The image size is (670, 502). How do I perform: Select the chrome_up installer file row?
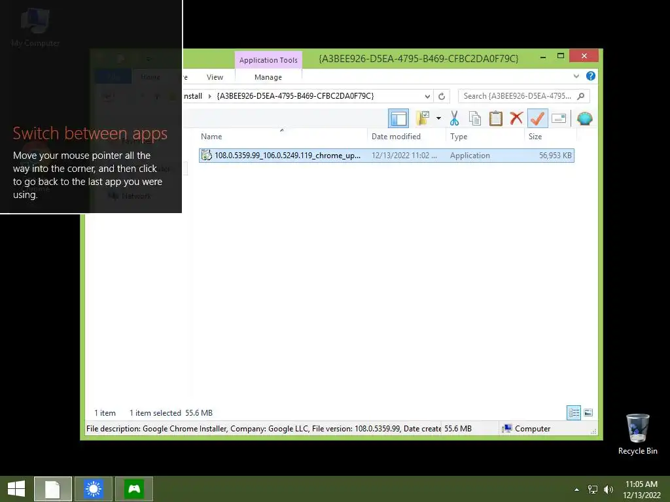[386, 156]
